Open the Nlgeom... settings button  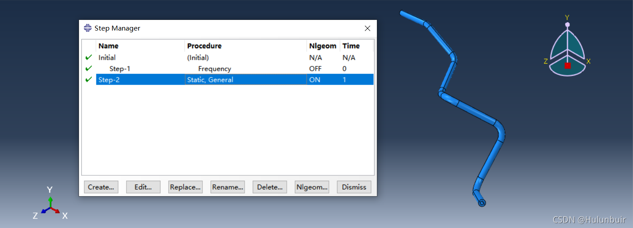(312, 187)
